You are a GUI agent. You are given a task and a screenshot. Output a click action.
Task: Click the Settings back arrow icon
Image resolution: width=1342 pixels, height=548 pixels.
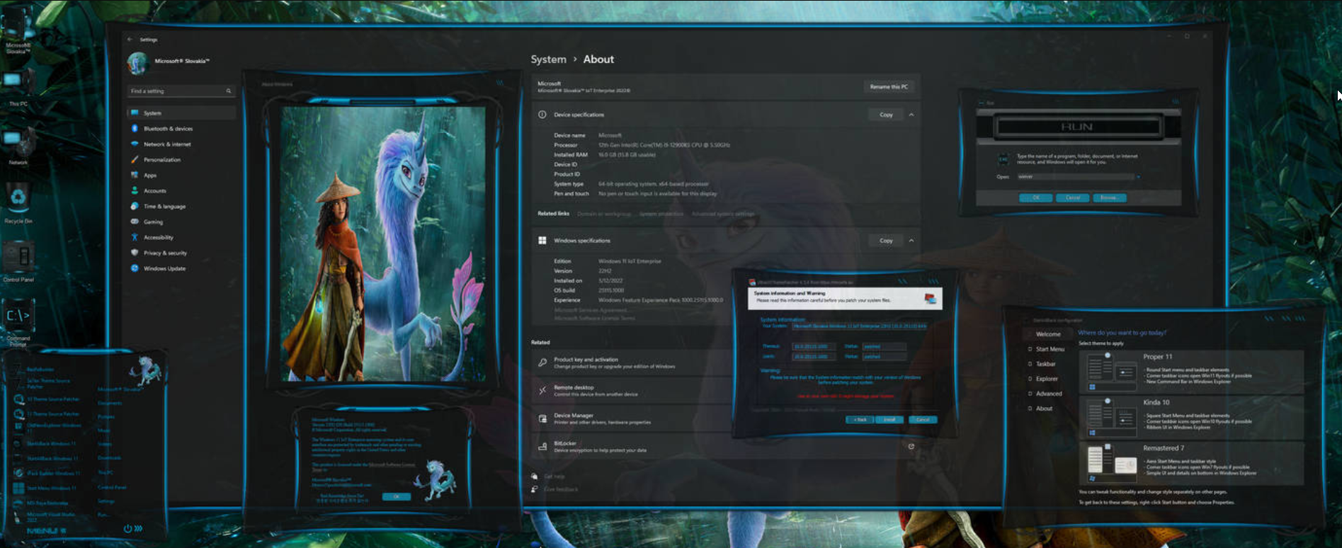(x=129, y=40)
